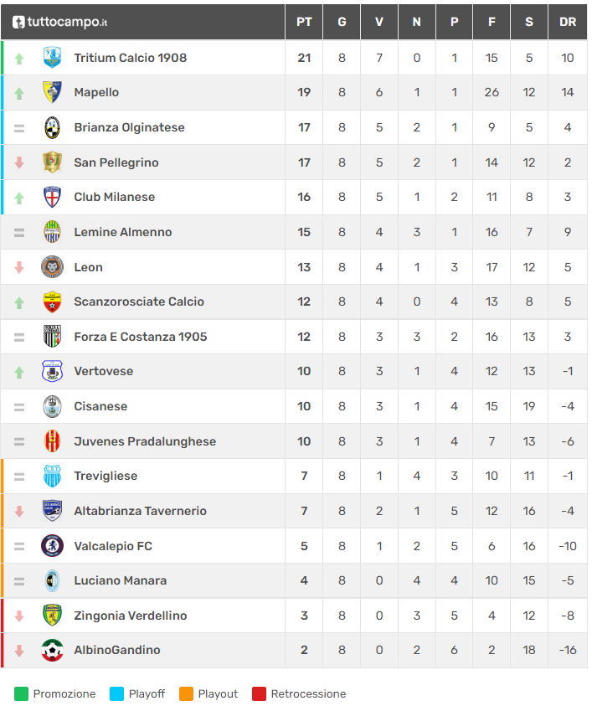Click the San Pellegrino crest icon
The width and height of the screenshot is (592, 706).
tap(52, 162)
